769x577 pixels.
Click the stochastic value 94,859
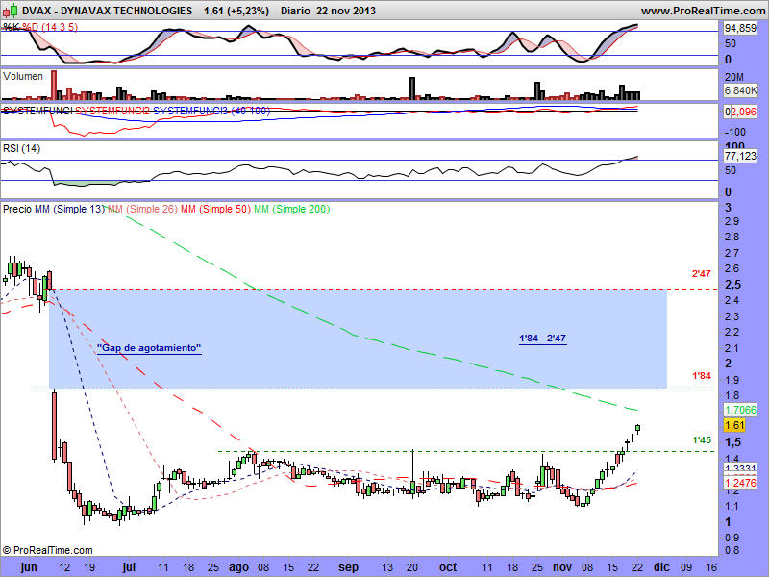pos(740,29)
